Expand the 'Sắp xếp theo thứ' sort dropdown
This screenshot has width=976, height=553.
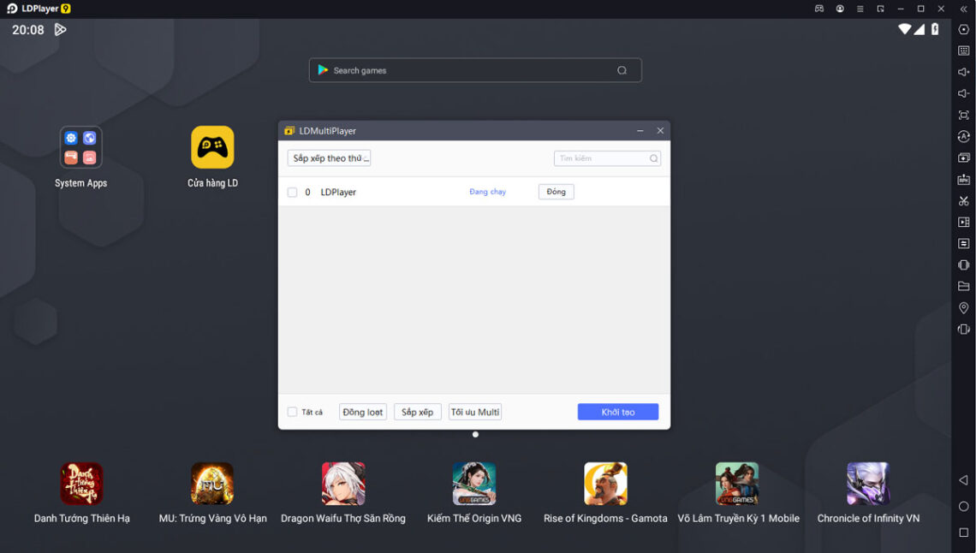click(330, 158)
